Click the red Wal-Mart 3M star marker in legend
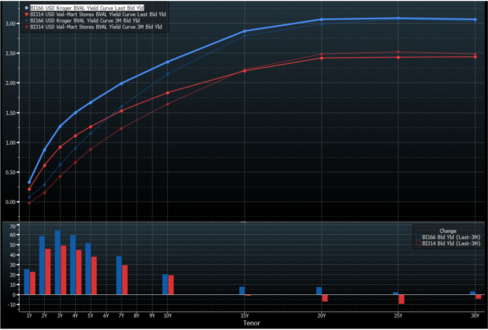This screenshot has height=330, width=488. point(26,28)
